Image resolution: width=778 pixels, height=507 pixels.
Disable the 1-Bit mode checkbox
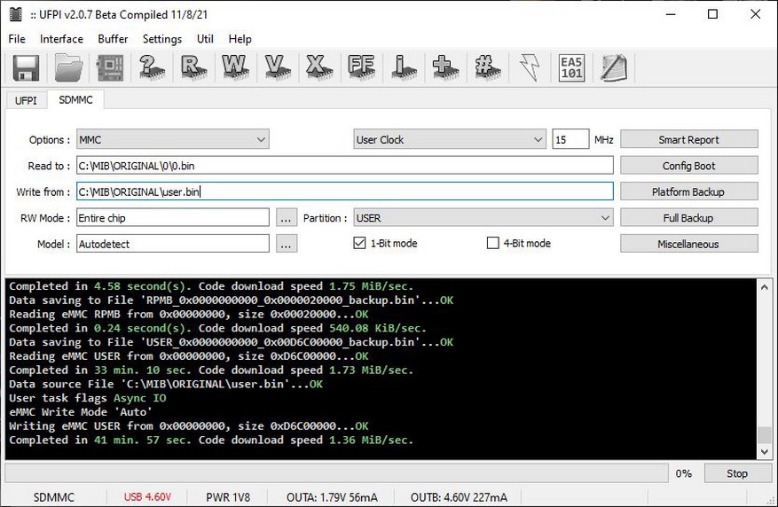pyautogui.click(x=359, y=244)
